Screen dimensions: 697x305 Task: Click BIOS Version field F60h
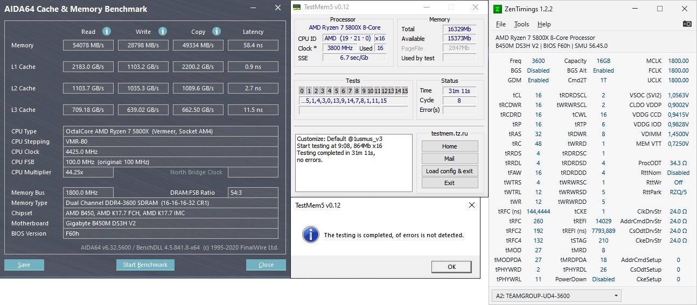pos(171,233)
